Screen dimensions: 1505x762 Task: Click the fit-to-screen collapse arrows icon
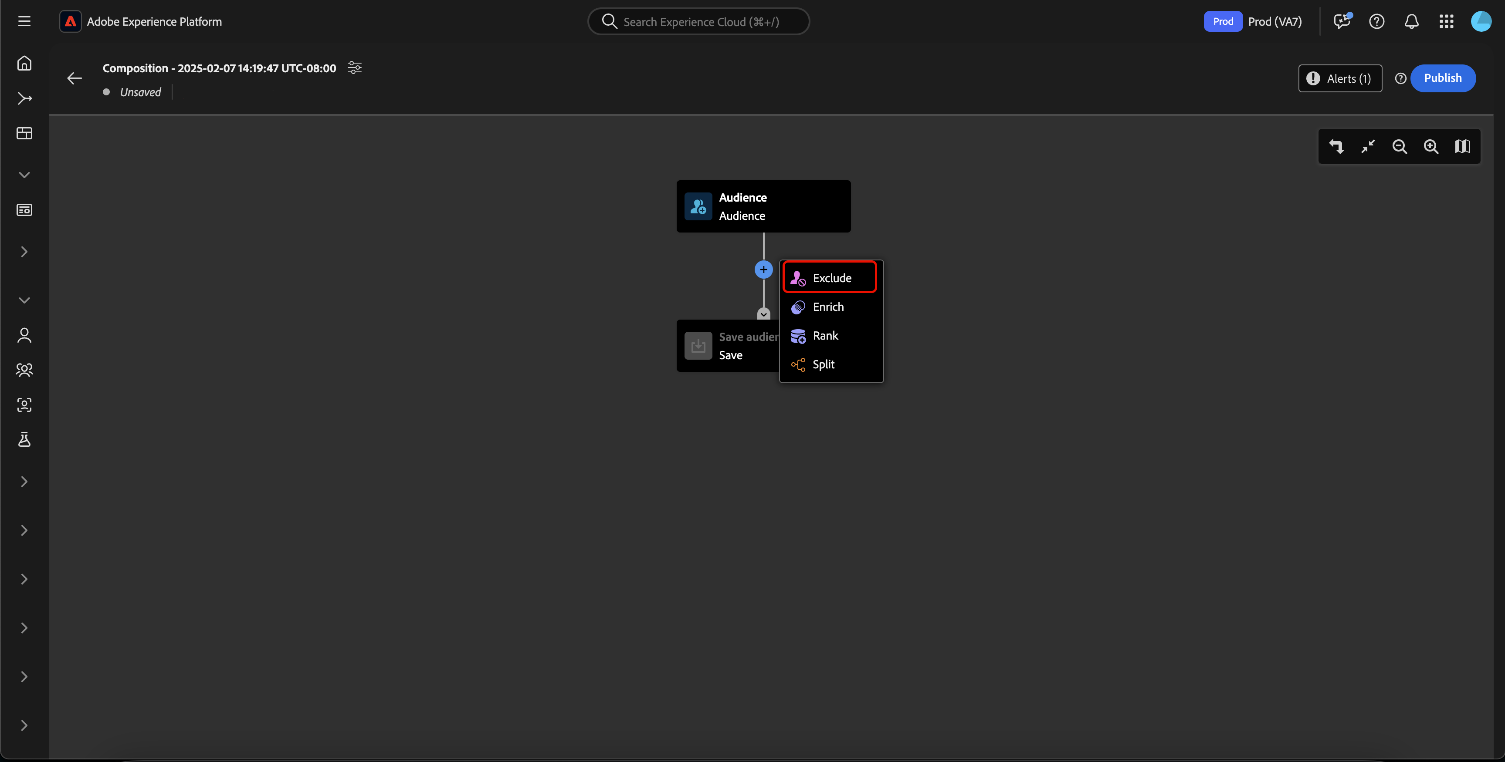[x=1368, y=147]
